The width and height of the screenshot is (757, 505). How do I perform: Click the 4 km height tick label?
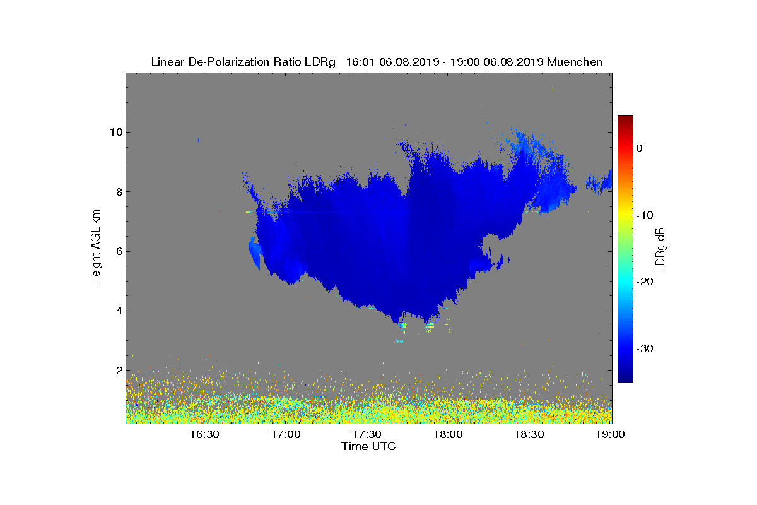117,311
